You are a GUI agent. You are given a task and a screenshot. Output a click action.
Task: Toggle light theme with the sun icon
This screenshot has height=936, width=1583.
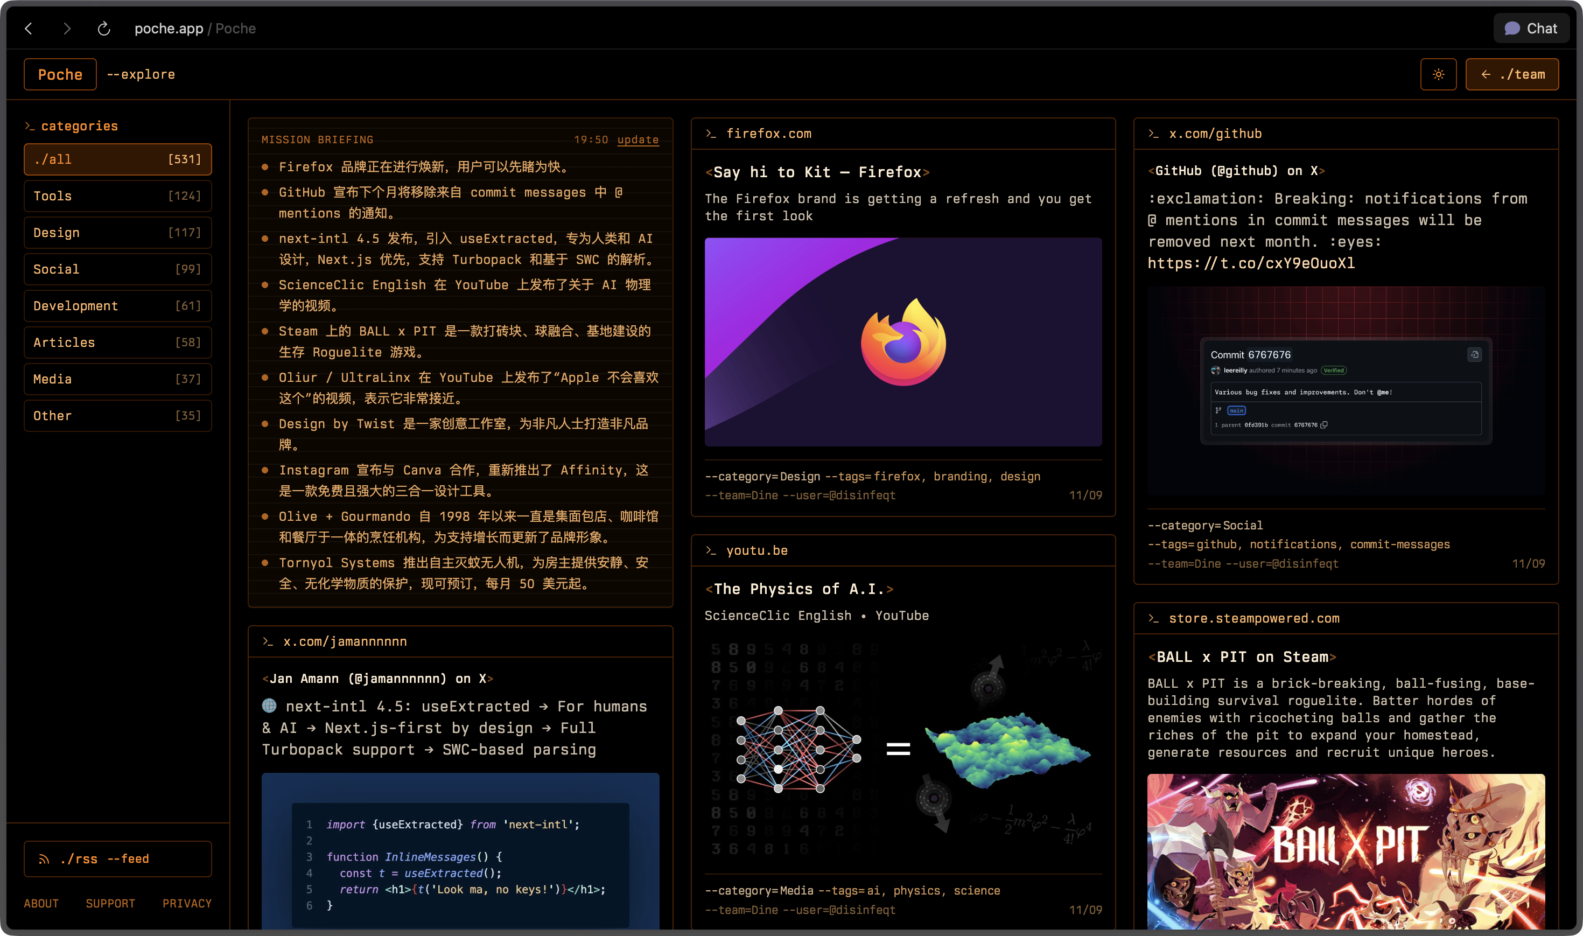point(1439,74)
